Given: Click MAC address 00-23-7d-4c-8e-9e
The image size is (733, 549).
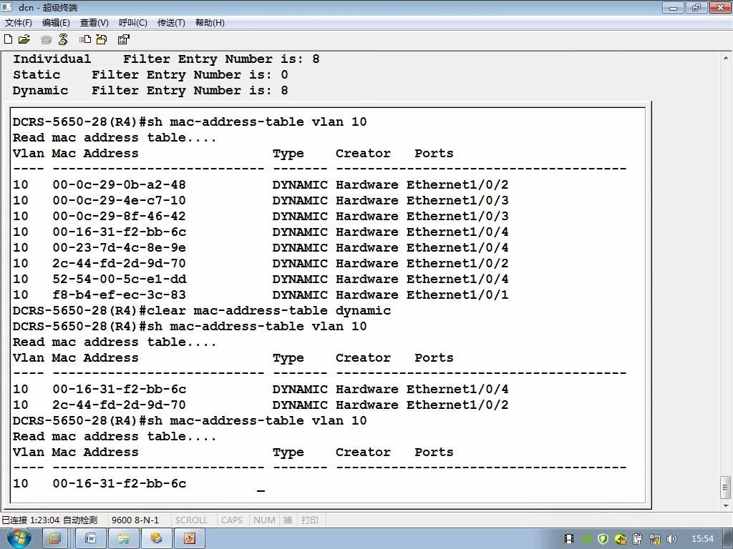Looking at the screenshot, I should tap(120, 248).
